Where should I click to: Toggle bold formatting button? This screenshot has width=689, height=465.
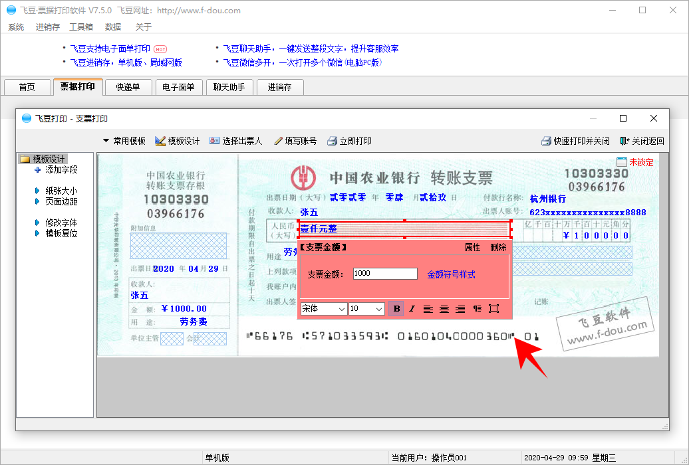(396, 309)
